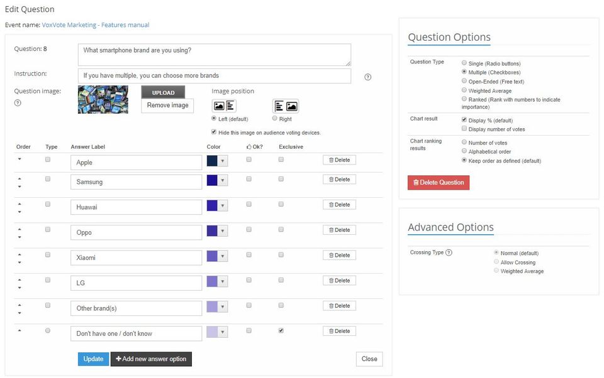Click the Samsung color swatch
Viewport: 604px width, 378px height.
pos(212,181)
